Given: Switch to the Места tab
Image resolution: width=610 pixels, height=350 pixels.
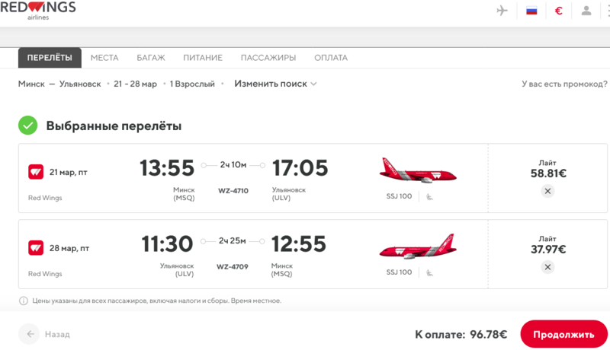Looking at the screenshot, I should point(104,58).
